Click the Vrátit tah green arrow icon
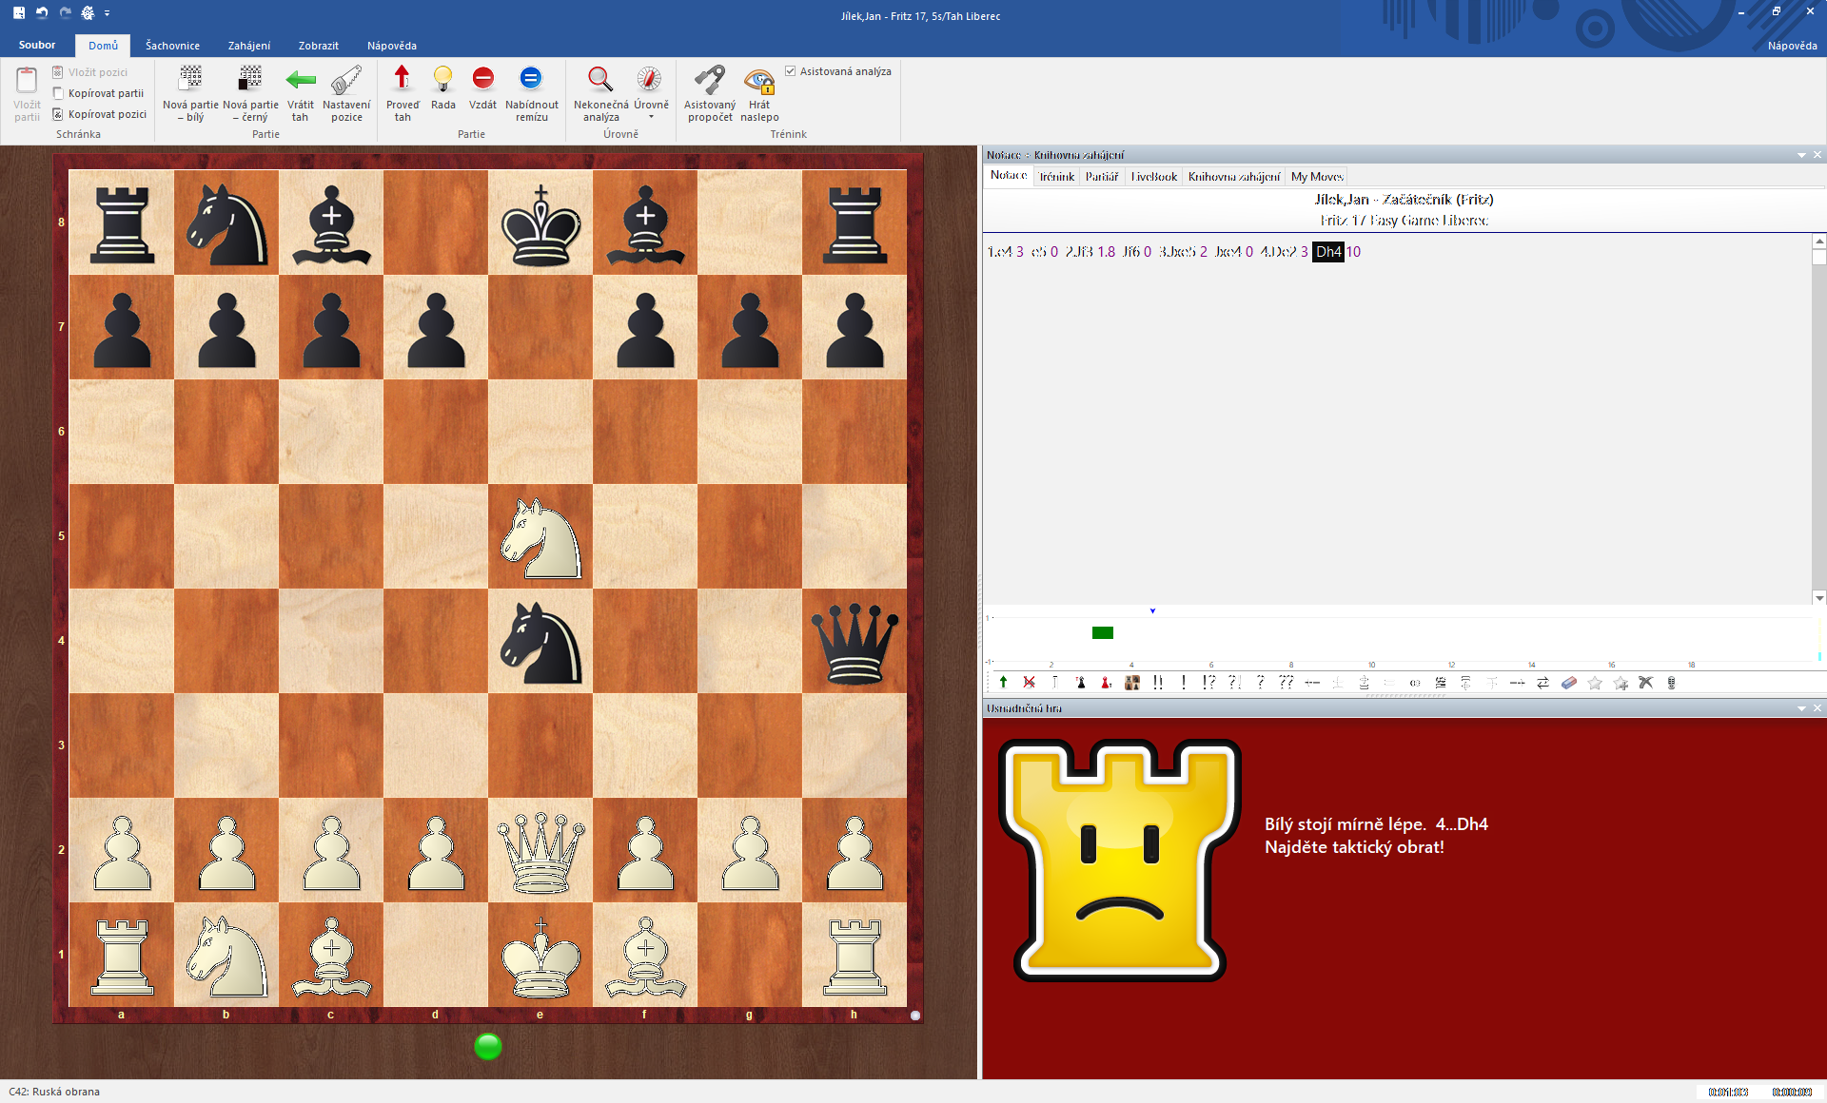The width and height of the screenshot is (1827, 1103). pos(301,80)
